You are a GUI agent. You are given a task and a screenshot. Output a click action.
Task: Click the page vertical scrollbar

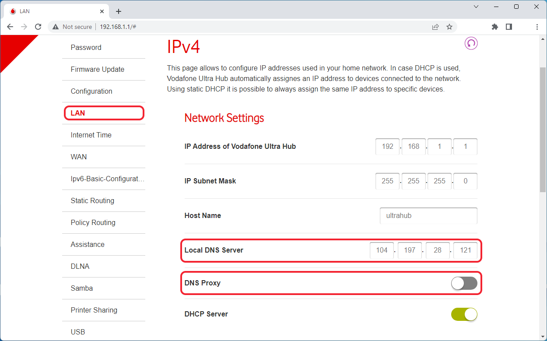(x=543, y=129)
